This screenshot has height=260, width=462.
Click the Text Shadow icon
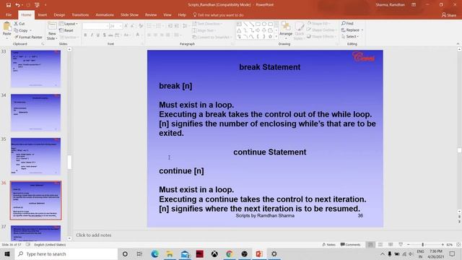click(x=104, y=35)
